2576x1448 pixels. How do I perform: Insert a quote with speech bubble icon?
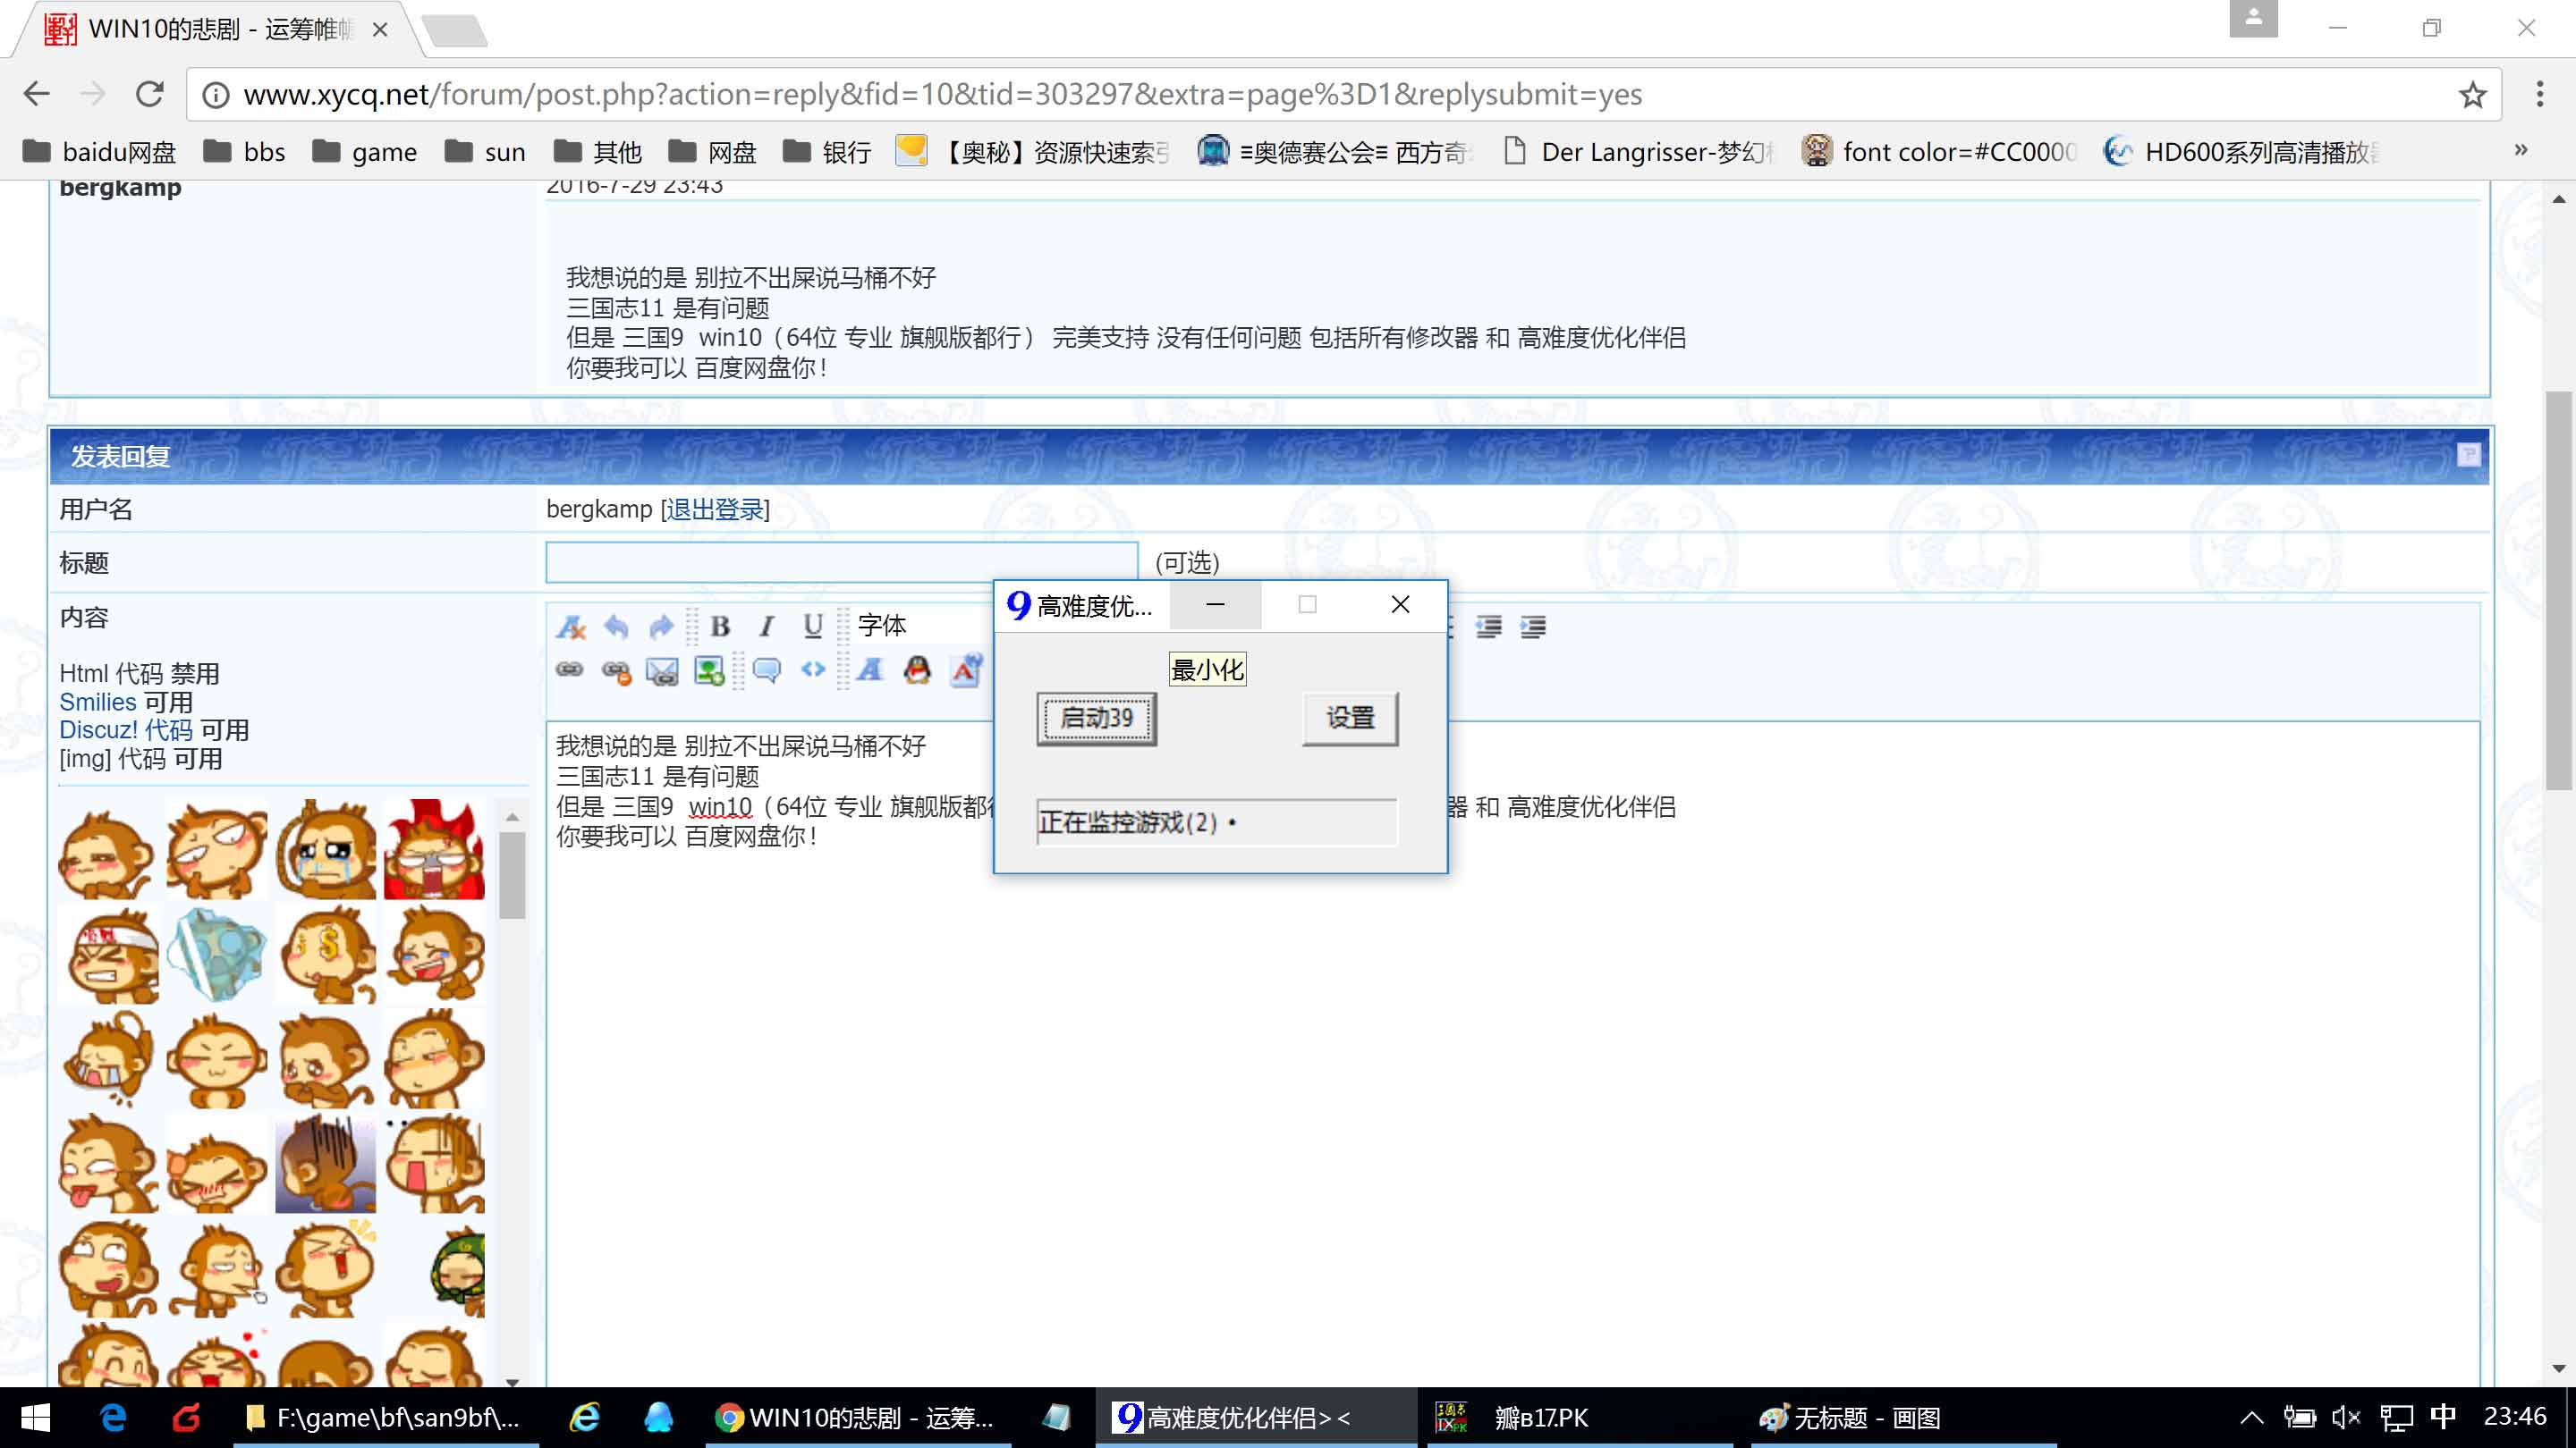(x=767, y=669)
